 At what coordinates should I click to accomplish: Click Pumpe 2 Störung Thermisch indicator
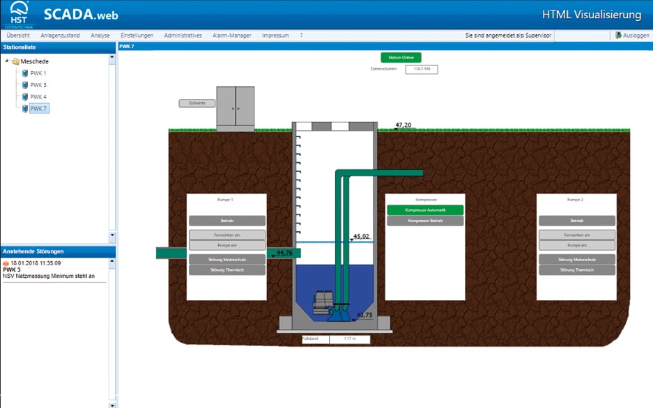[x=577, y=270]
